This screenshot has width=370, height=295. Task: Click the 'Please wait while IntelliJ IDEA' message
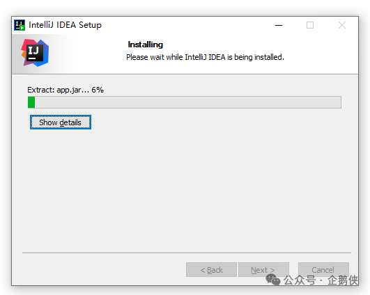point(205,57)
